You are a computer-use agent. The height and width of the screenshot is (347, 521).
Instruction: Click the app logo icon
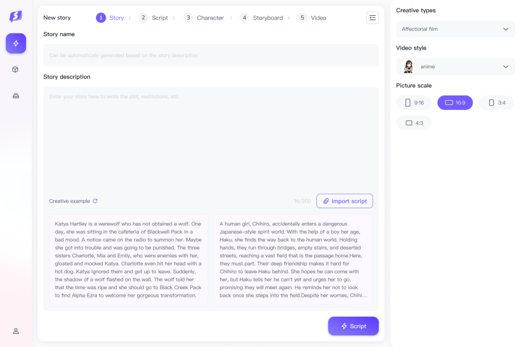16,16
